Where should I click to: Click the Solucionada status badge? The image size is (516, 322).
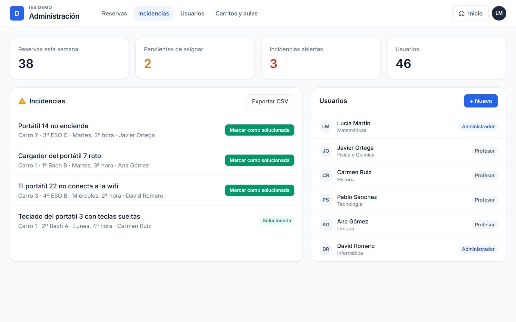click(x=277, y=221)
